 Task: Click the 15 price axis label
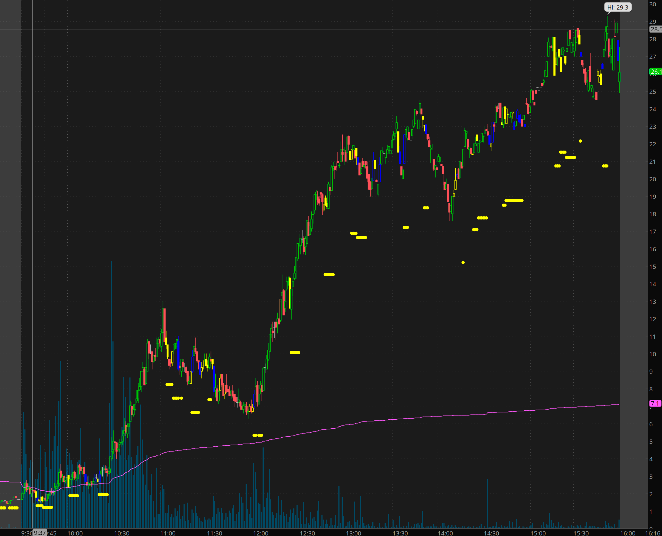point(652,266)
